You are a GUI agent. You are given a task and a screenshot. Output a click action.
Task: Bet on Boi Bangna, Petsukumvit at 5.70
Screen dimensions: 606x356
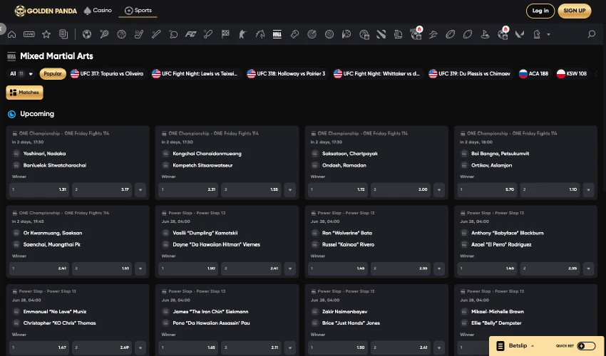[488, 189]
